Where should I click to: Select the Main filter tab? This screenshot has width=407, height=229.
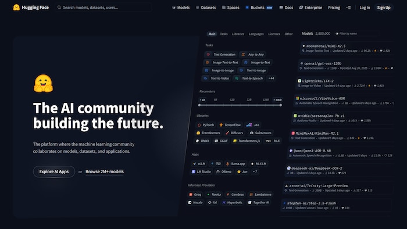[212, 34]
